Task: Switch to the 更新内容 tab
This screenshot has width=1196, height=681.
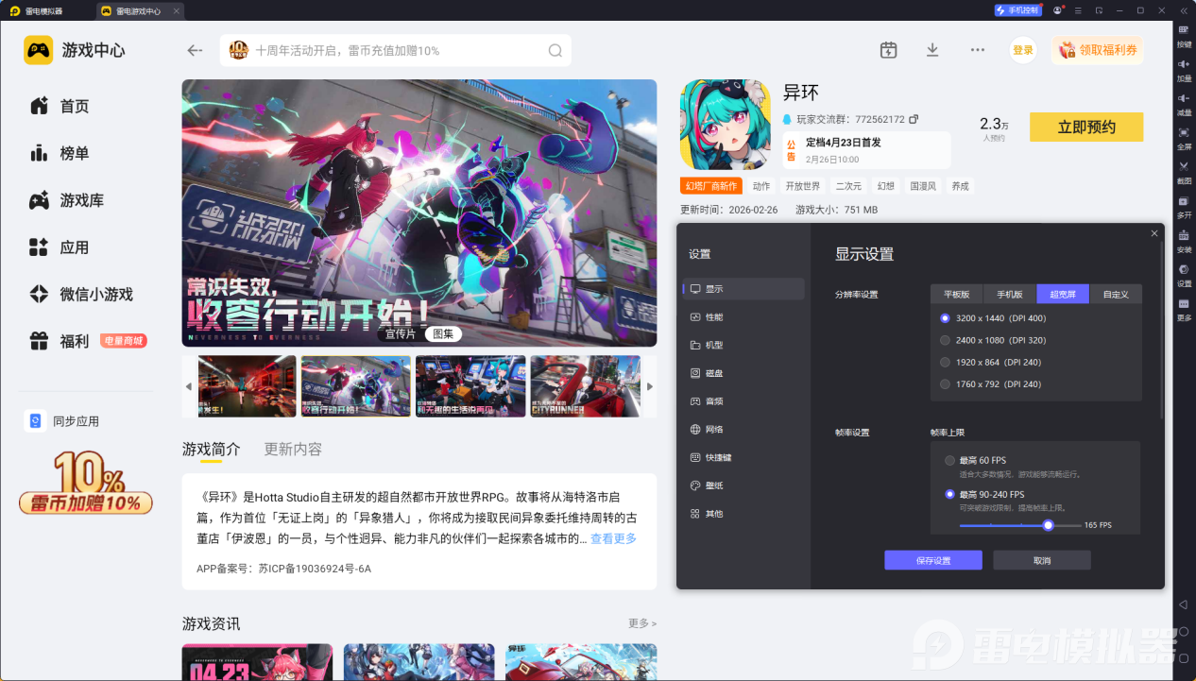Action: click(x=293, y=449)
